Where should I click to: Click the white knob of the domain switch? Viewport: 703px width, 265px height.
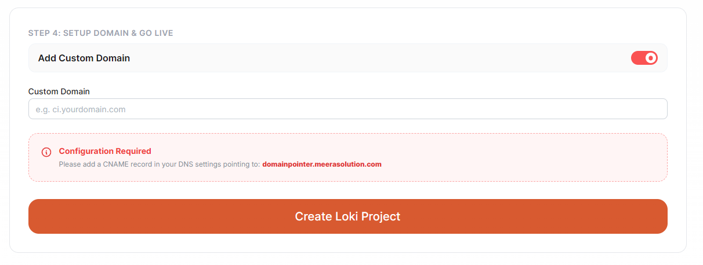(651, 58)
